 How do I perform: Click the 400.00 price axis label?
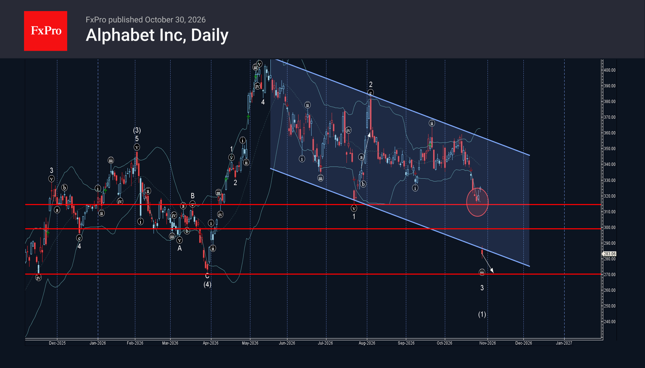coord(610,70)
